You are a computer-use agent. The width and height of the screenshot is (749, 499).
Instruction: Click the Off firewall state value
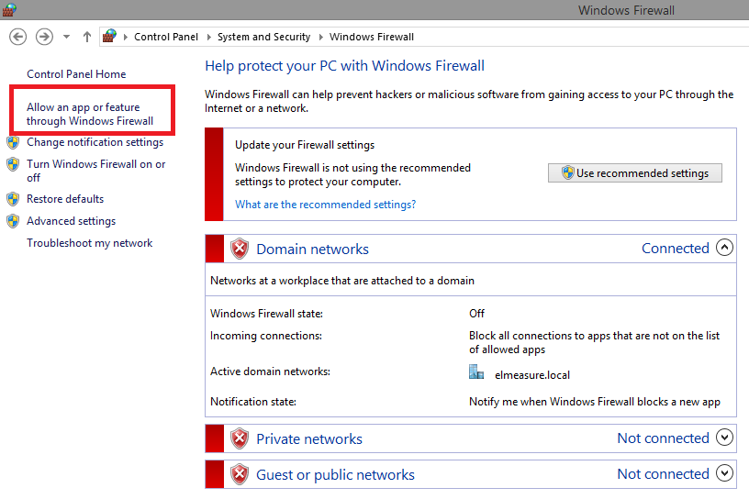(476, 313)
